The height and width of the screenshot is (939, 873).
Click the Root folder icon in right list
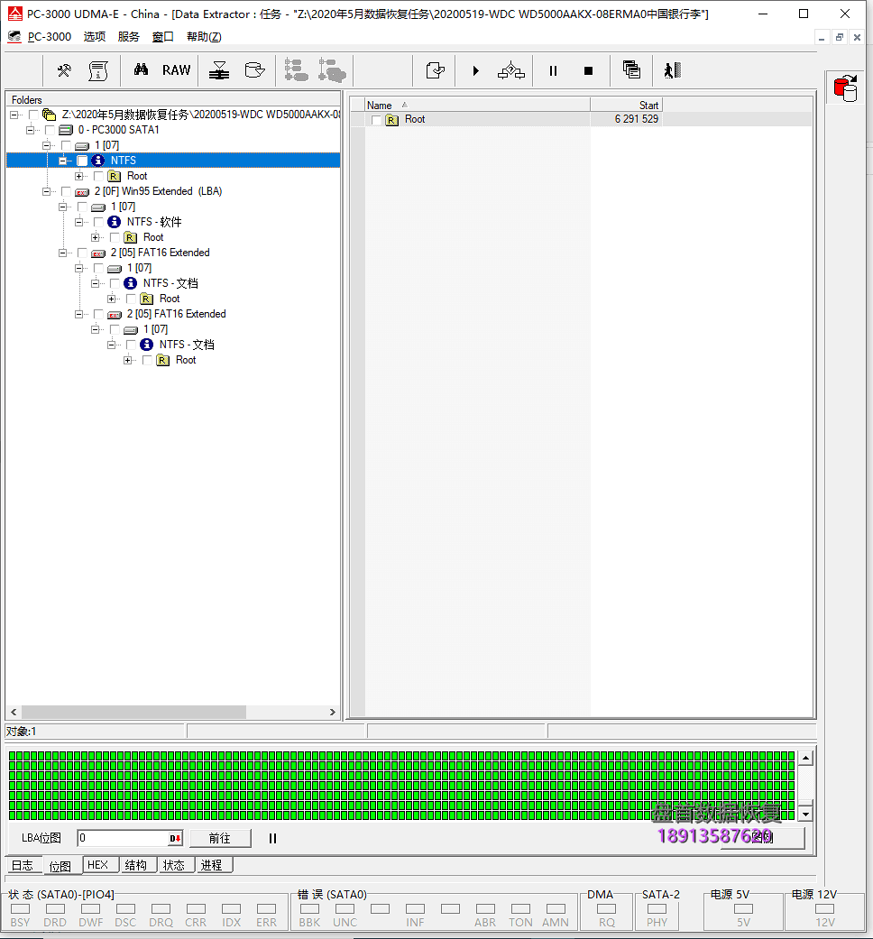(x=391, y=120)
